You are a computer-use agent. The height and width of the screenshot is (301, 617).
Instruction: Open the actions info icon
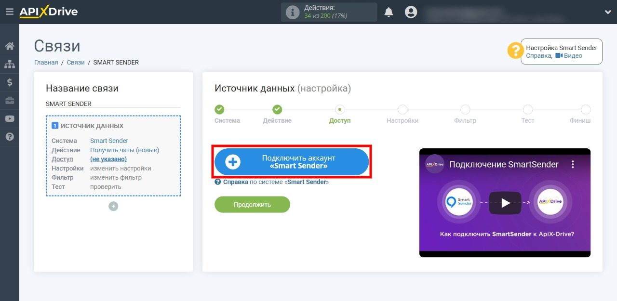[x=293, y=12]
